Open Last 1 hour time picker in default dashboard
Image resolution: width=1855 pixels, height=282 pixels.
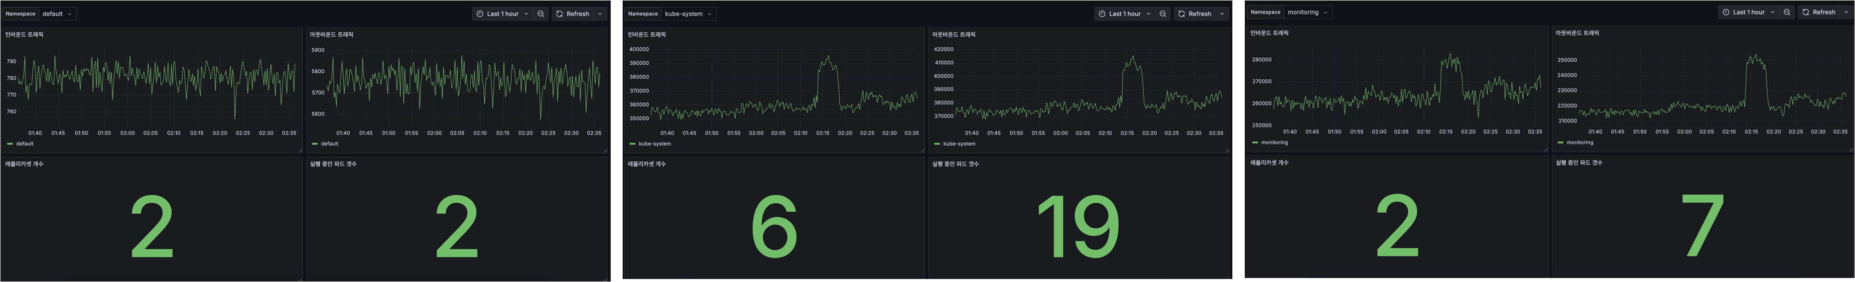[x=503, y=13]
